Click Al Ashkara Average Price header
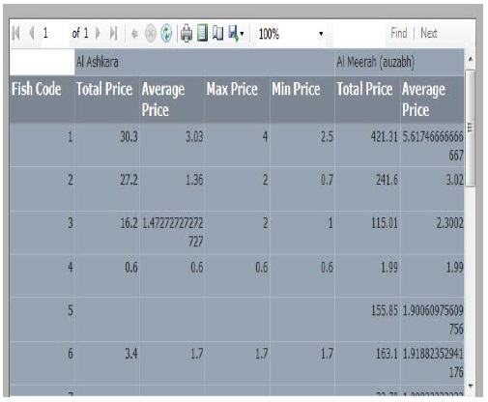 click(x=172, y=99)
